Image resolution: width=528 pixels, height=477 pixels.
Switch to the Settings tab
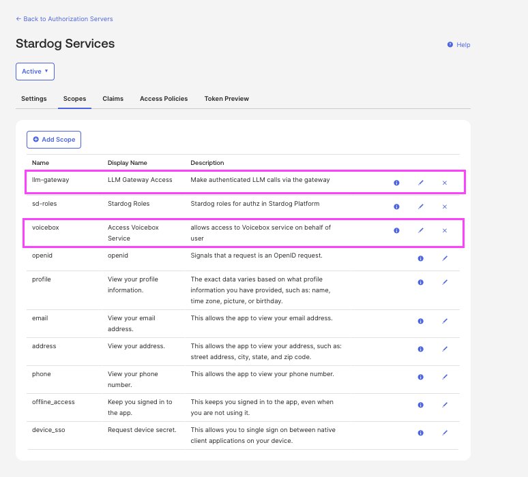click(33, 99)
